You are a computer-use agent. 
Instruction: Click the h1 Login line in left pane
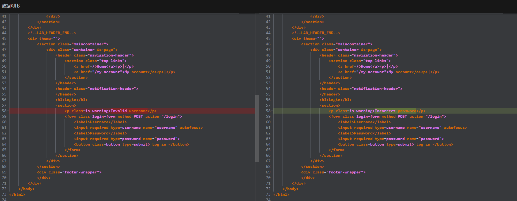point(72,100)
